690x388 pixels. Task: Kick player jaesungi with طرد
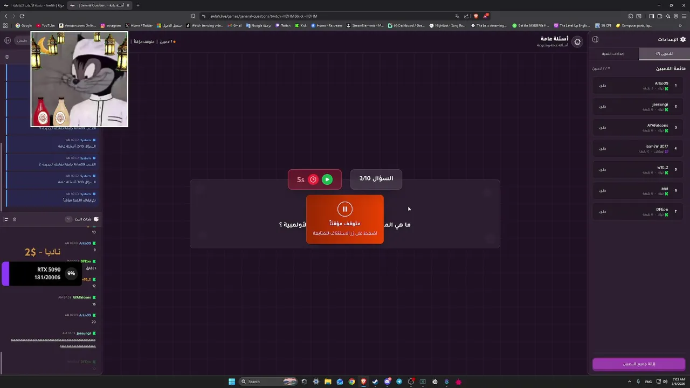point(602,107)
